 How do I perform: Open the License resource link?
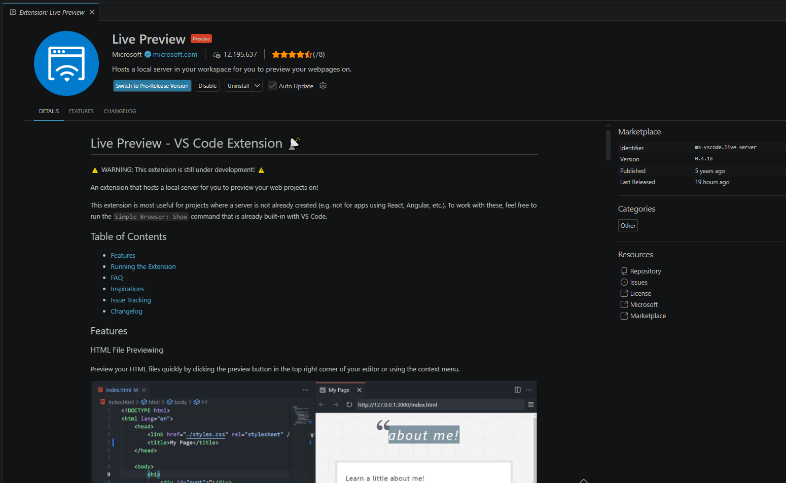click(x=641, y=293)
